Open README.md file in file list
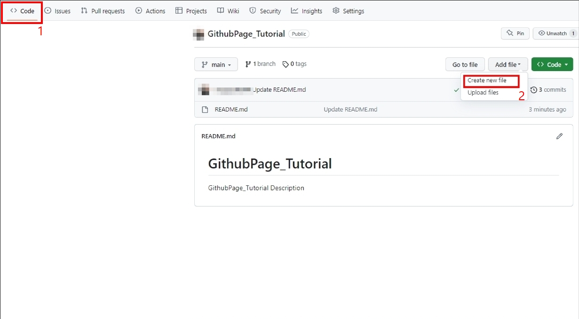Screen dimensions: 579x319 [x=231, y=110]
